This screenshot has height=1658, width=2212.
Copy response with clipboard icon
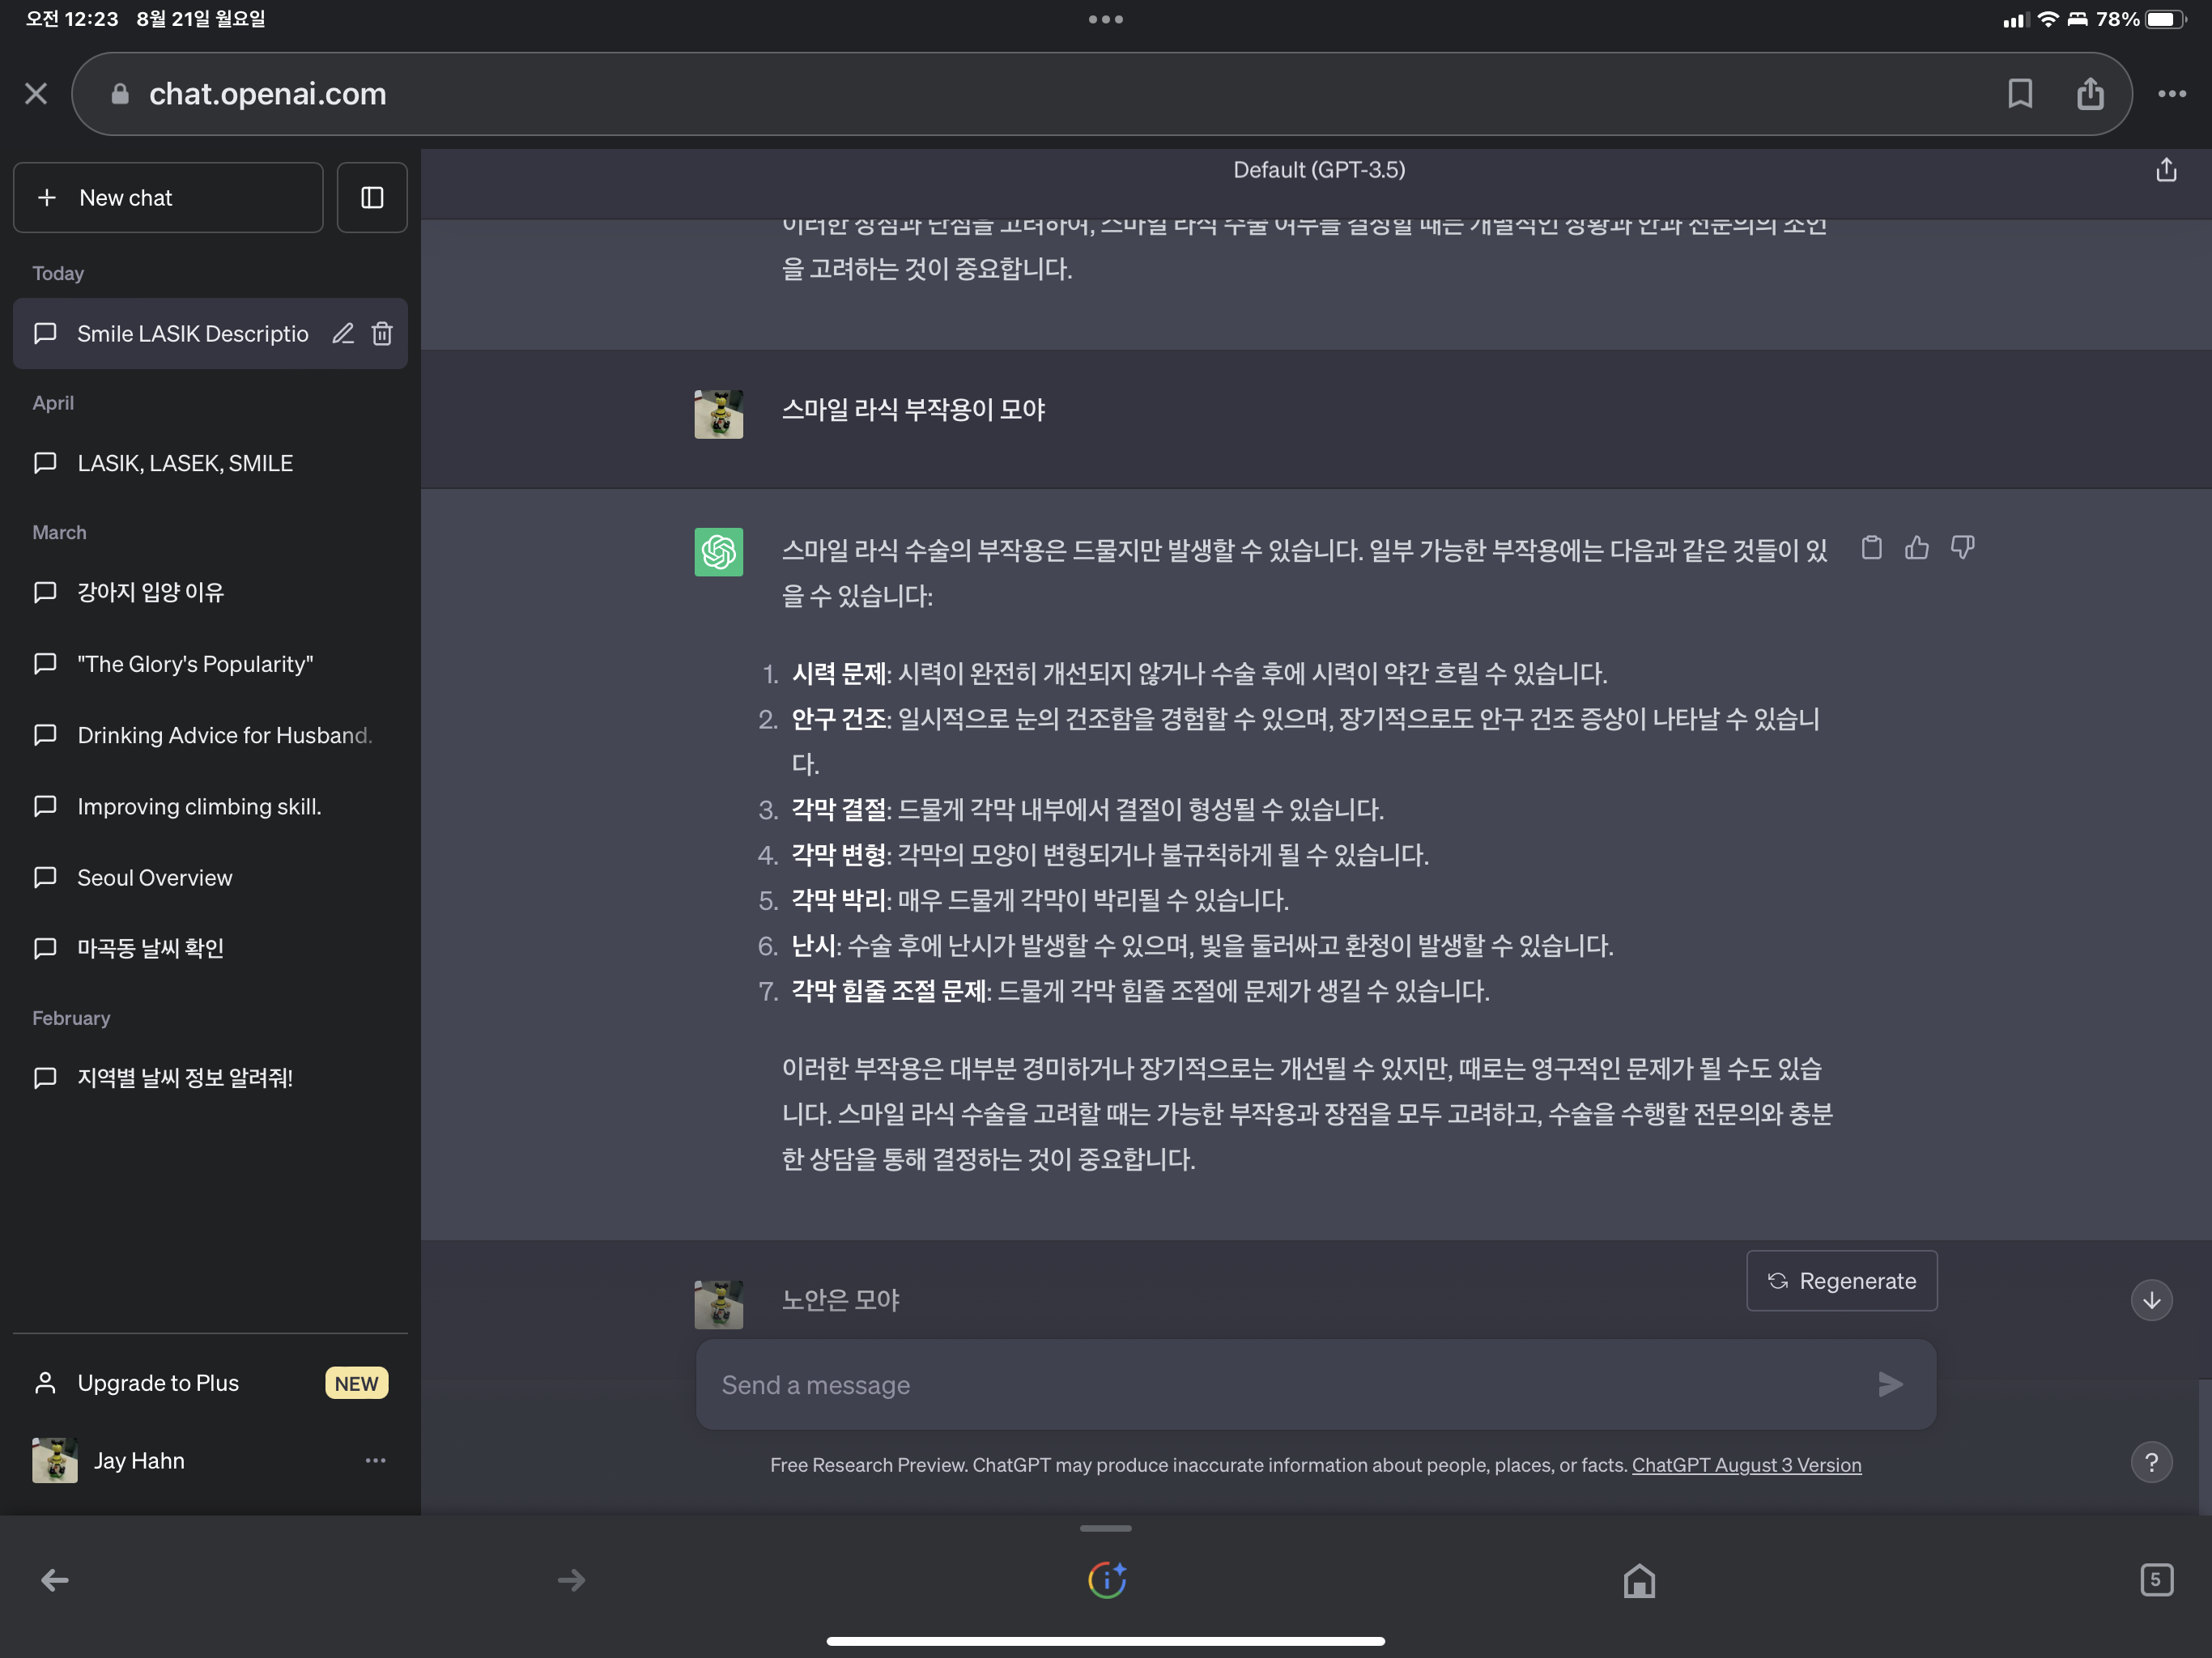point(1871,548)
